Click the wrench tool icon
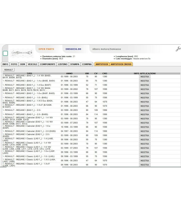The width and height of the screenshot is (181, 211). pos(178,49)
